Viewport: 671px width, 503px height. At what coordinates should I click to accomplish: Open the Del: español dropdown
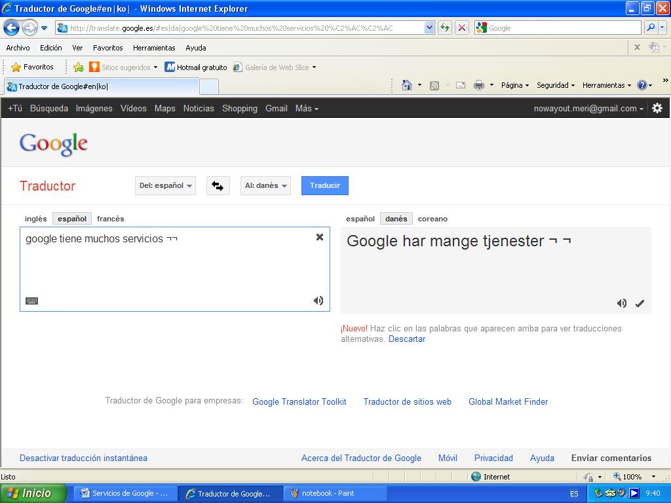pyautogui.click(x=165, y=185)
